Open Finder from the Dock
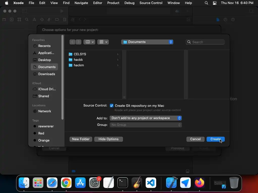 point(24,182)
